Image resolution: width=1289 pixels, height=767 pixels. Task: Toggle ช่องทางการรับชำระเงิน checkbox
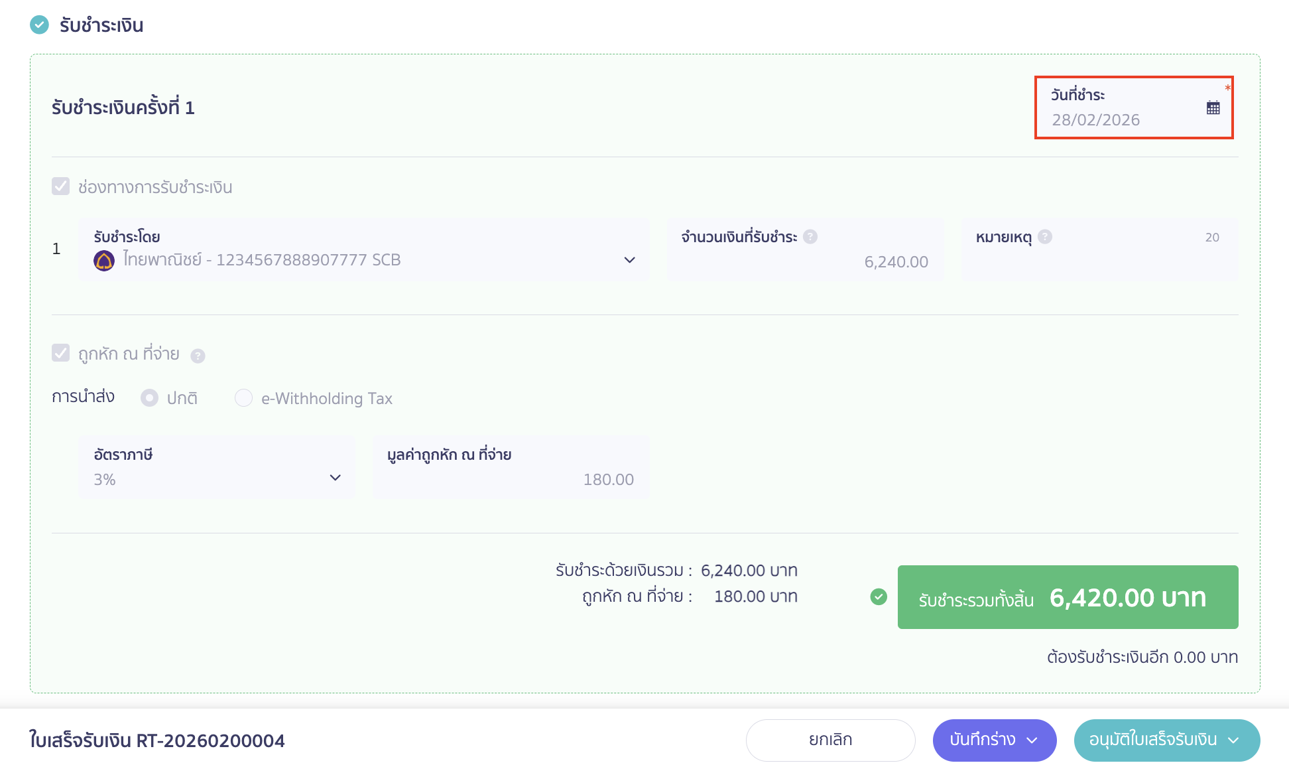(61, 186)
